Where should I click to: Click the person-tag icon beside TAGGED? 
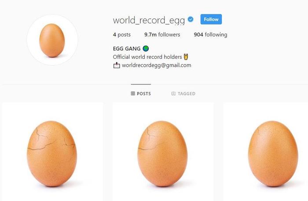pyautogui.click(x=173, y=93)
